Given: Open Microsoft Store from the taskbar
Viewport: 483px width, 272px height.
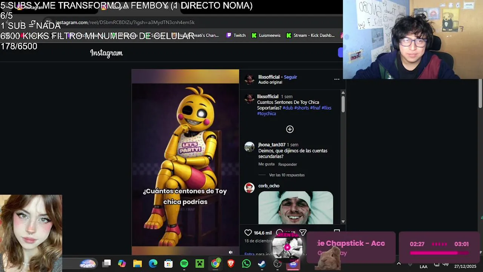Looking at the screenshot, I should point(168,263).
